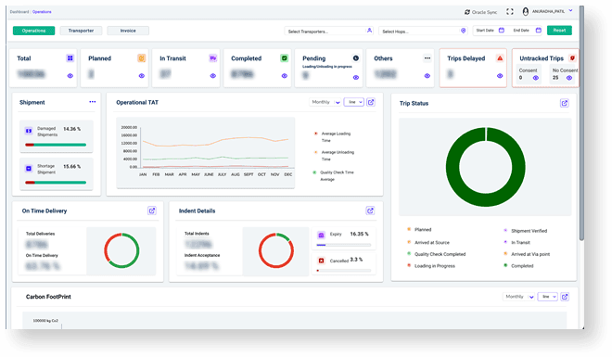This screenshot has height=357, width=612.
Task: Click the Untracked Trips location pin icon
Action: tap(572, 58)
